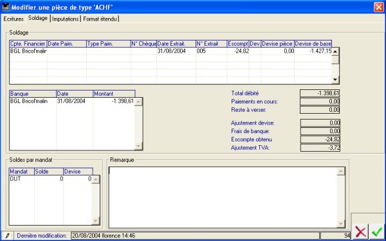Select the 'OUT' mandat row
Screen dimensions: 386x241
pyautogui.click(x=51, y=179)
